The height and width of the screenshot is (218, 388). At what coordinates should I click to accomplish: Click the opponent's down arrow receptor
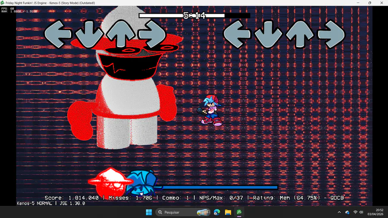[x=89, y=34]
